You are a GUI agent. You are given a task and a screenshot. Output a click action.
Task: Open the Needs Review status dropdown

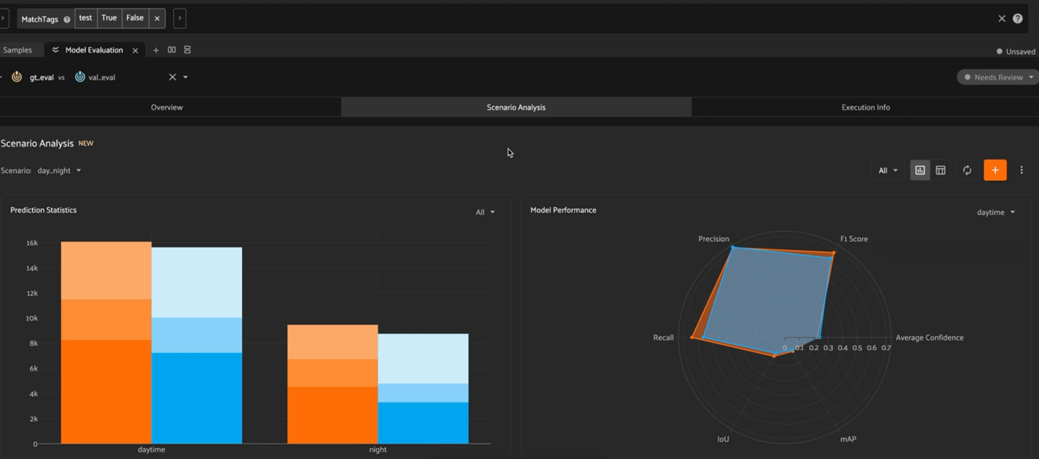(998, 77)
